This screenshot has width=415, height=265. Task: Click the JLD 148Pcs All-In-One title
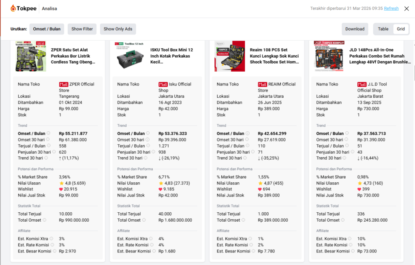pyautogui.click(x=380, y=56)
